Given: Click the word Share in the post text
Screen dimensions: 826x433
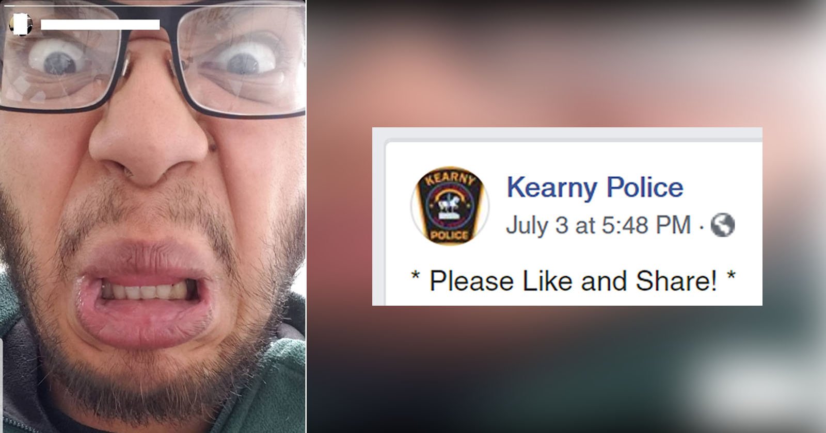Looking at the screenshot, I should tap(676, 281).
